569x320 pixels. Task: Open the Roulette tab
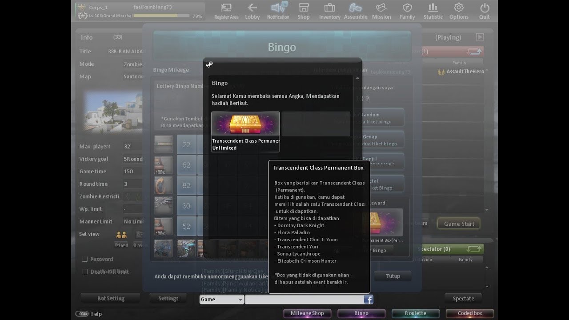click(416, 313)
